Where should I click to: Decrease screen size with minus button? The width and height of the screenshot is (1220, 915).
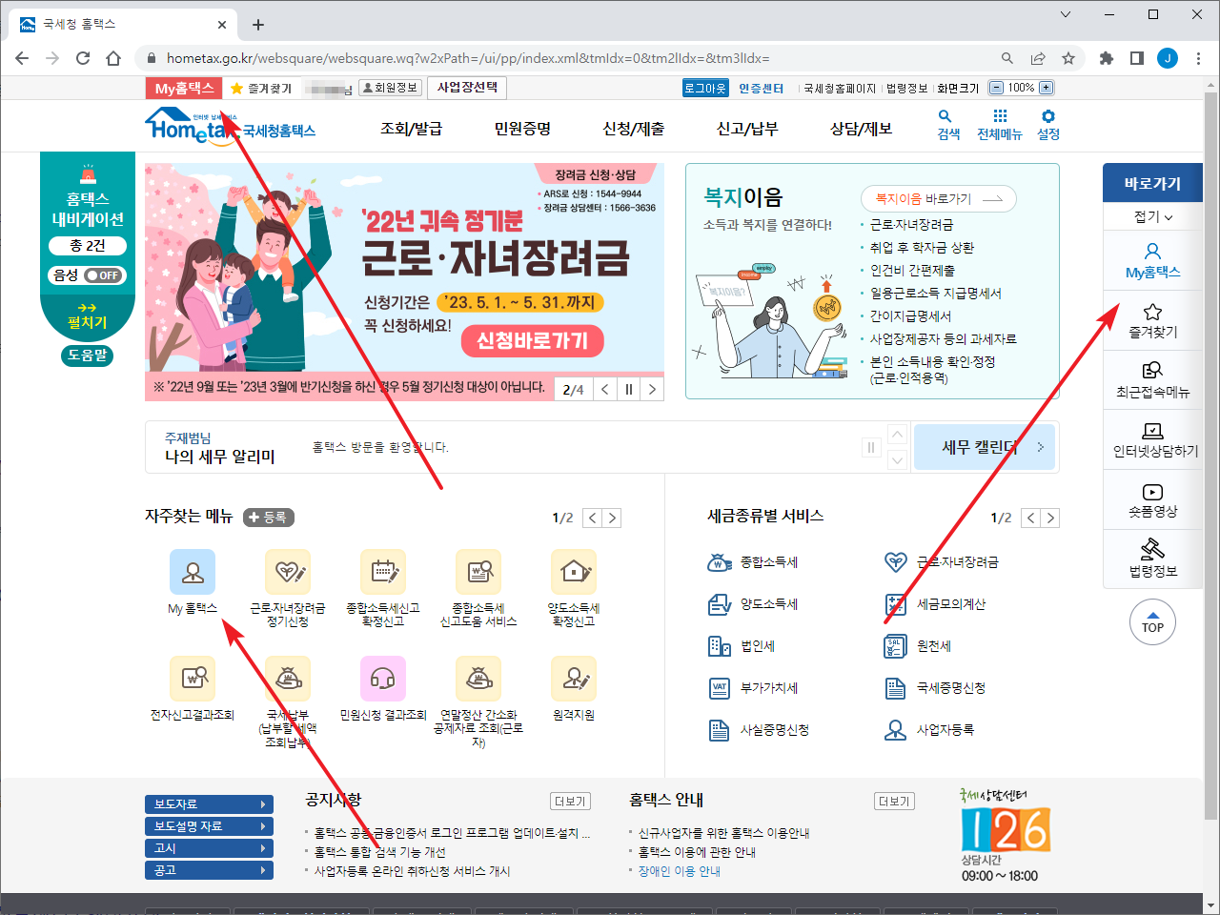coord(997,88)
